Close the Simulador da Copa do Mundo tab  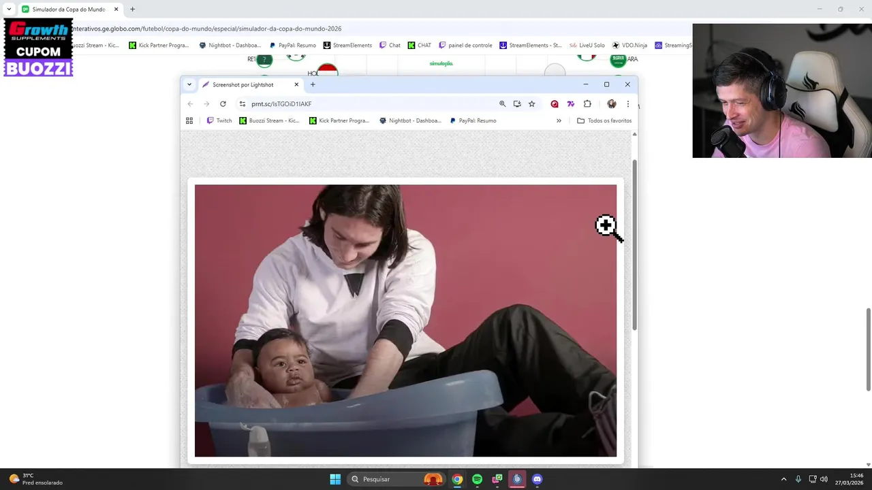click(x=116, y=10)
